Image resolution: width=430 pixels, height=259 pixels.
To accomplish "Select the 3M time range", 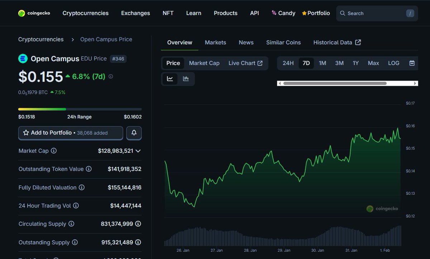I will (339, 63).
